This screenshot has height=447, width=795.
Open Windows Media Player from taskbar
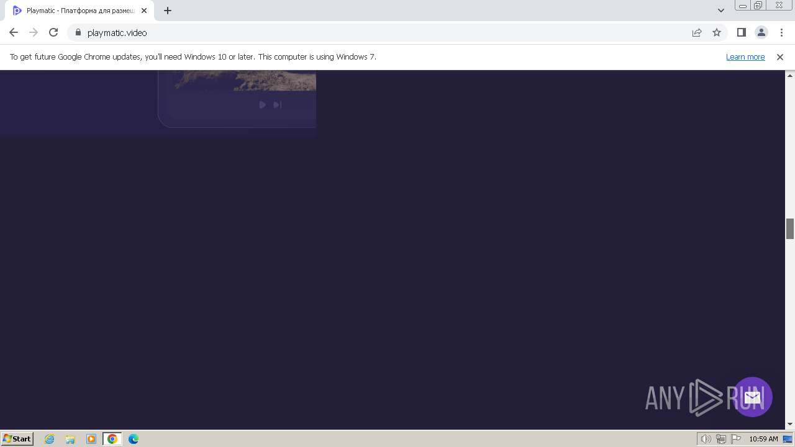click(x=91, y=439)
